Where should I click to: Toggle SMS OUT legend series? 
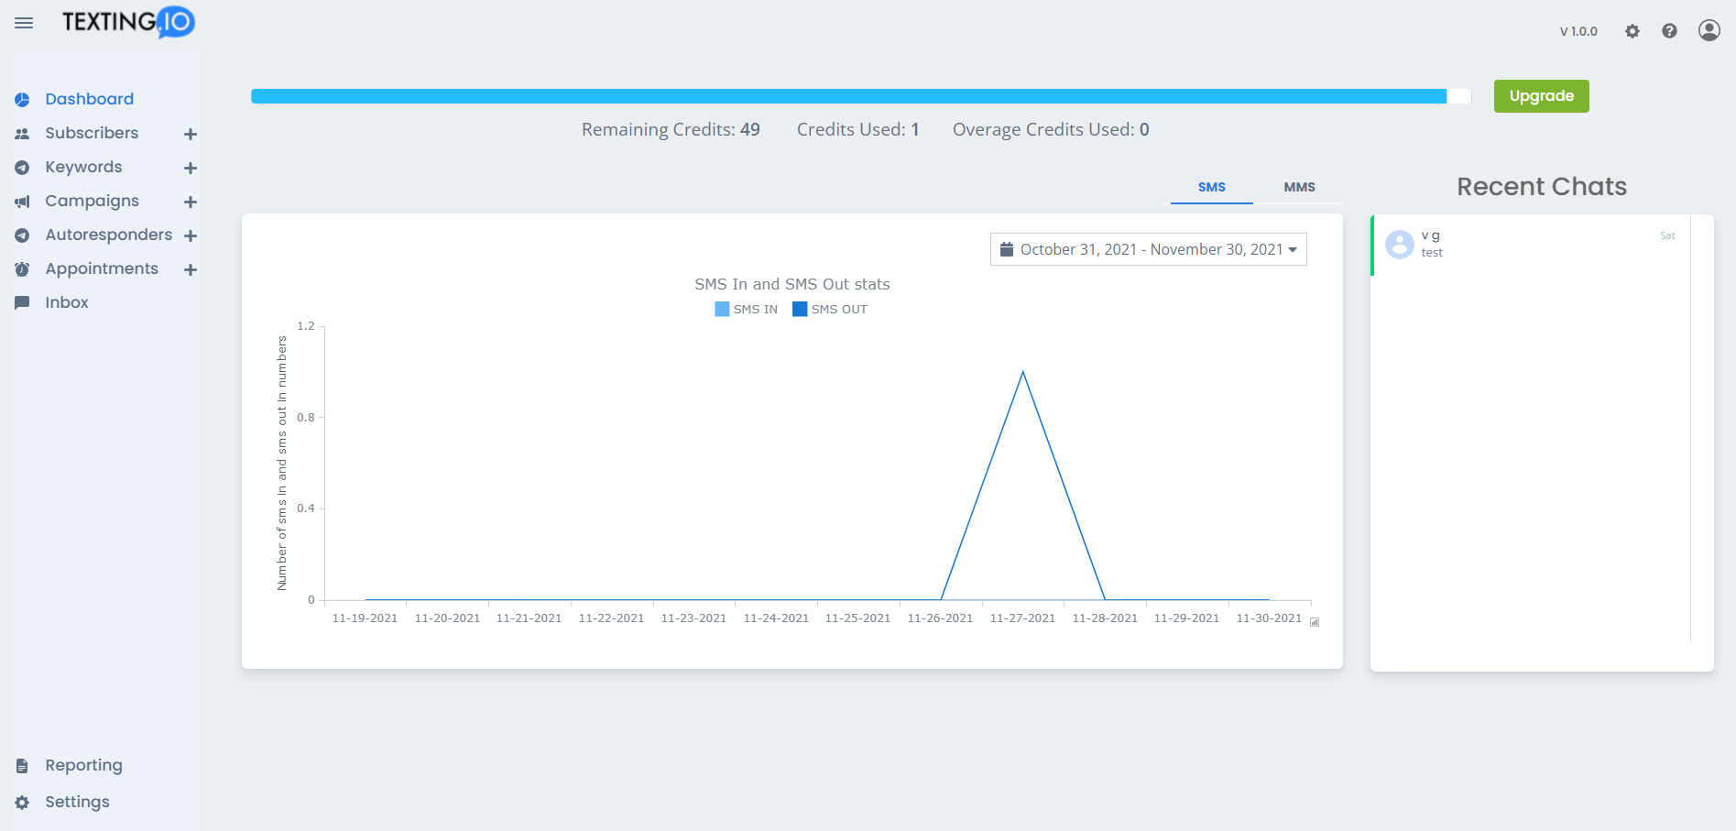point(830,310)
